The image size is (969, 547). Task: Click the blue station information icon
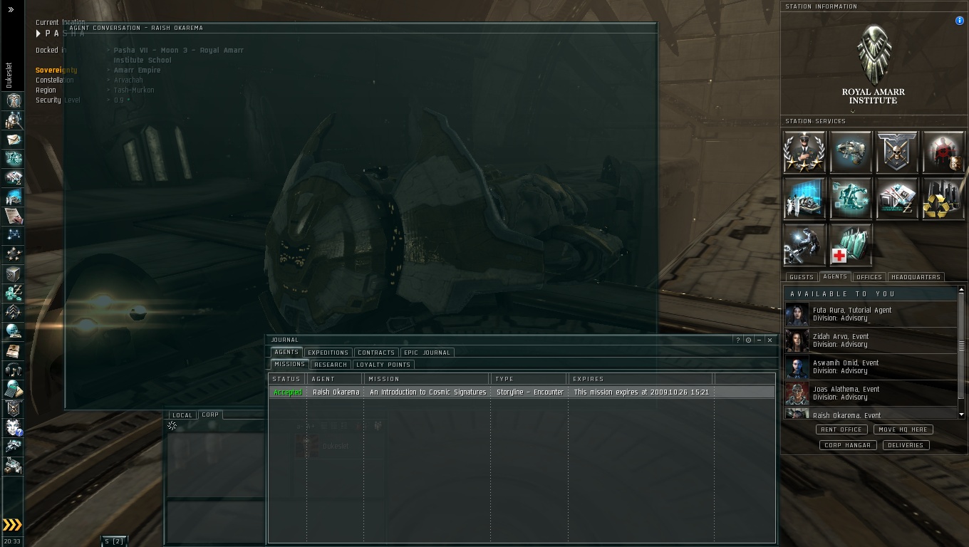coord(959,21)
